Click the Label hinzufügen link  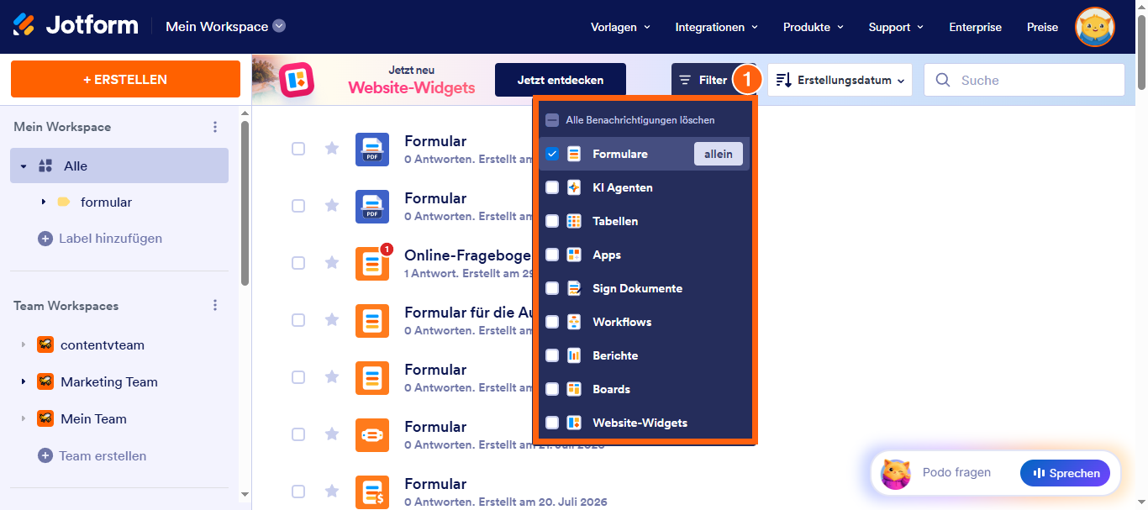pos(110,239)
